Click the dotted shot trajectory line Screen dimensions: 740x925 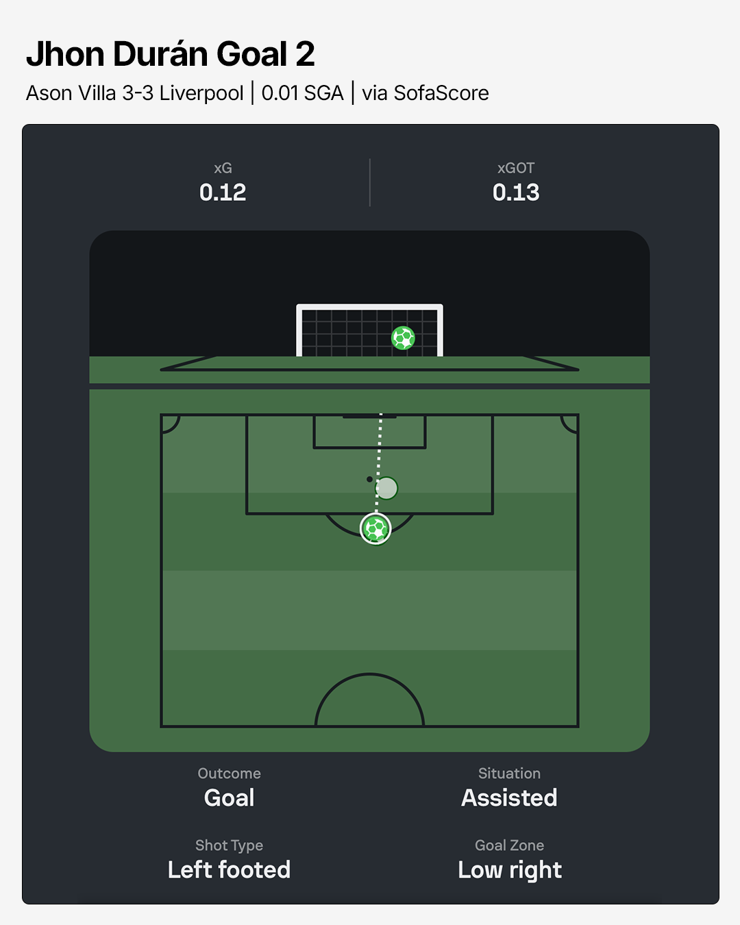pyautogui.click(x=379, y=463)
